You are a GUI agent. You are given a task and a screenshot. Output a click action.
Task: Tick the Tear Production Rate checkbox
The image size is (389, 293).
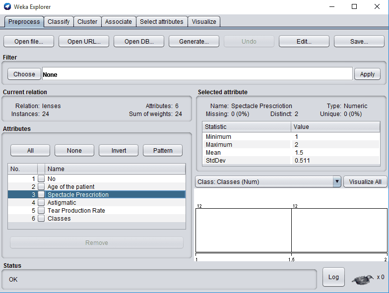click(41, 210)
